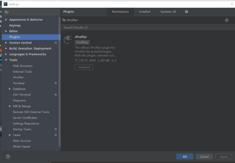Open JProfiler settings under Tools
Viewport: 235px width, 163px height.
(x=18, y=77)
